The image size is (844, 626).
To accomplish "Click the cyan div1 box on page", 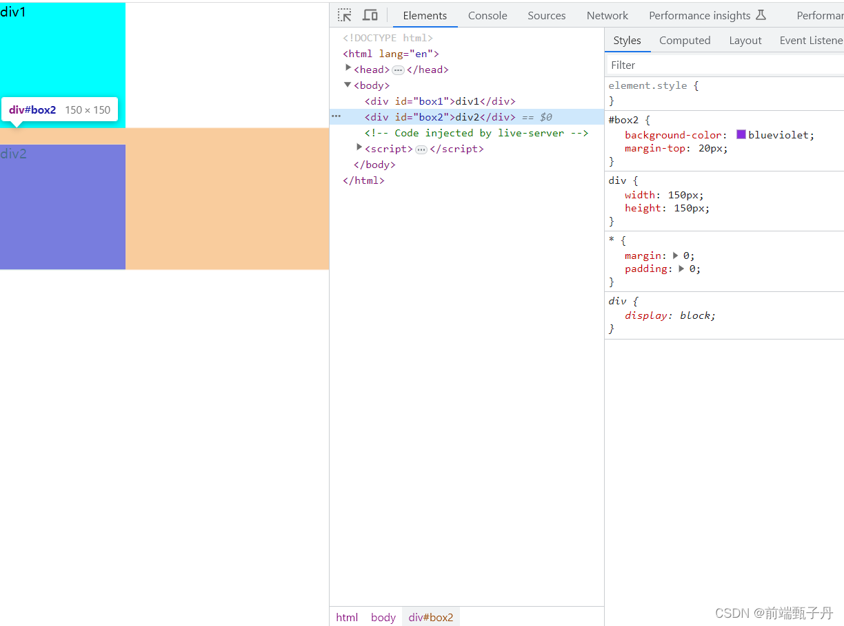I will tap(63, 65).
